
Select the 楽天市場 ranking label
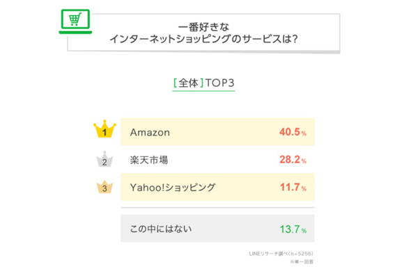148,159
